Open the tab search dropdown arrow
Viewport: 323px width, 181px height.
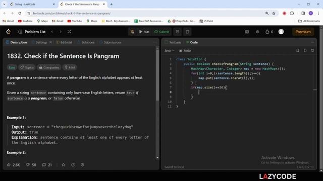pyautogui.click(x=4, y=4)
